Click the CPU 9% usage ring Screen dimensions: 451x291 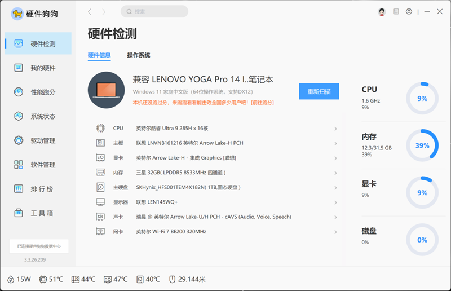pos(422,99)
